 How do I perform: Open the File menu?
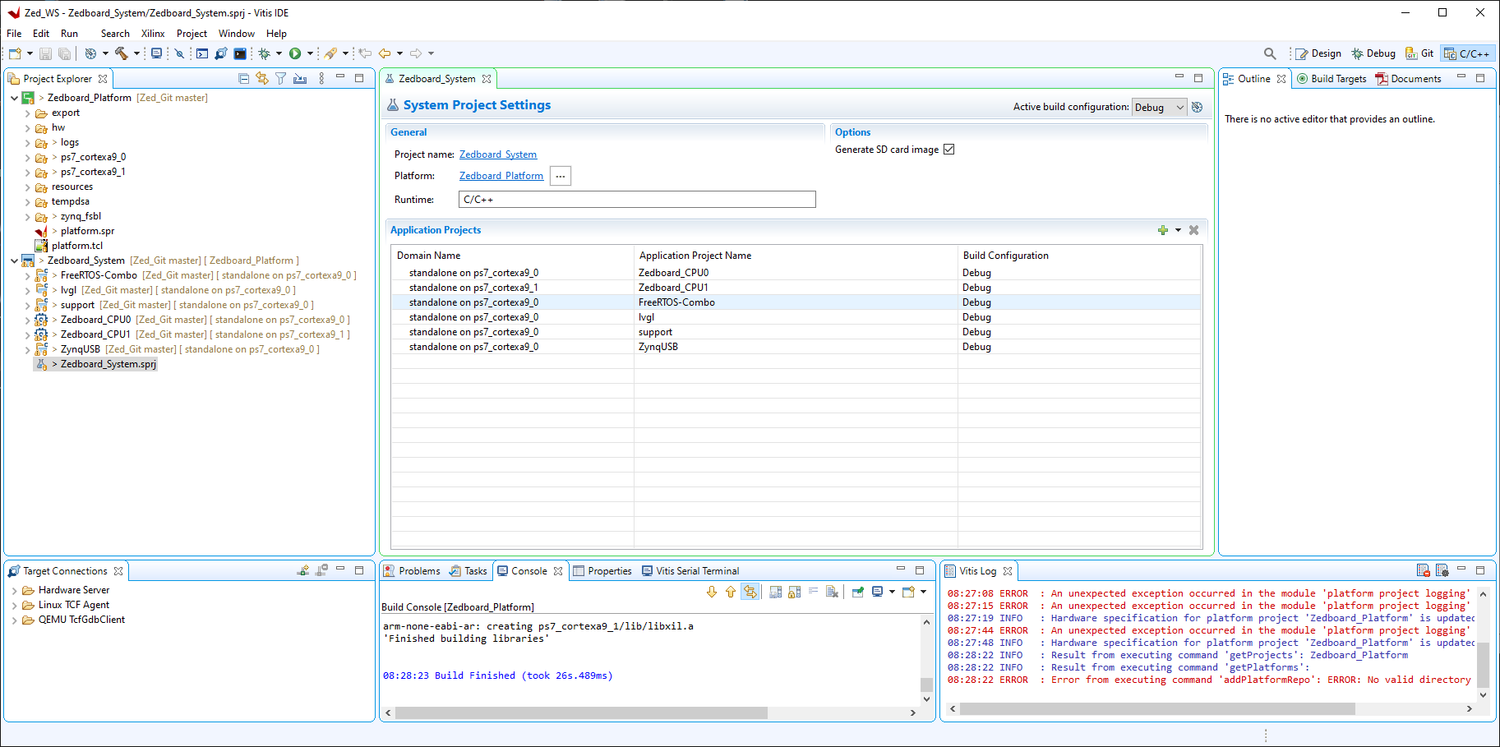(14, 34)
